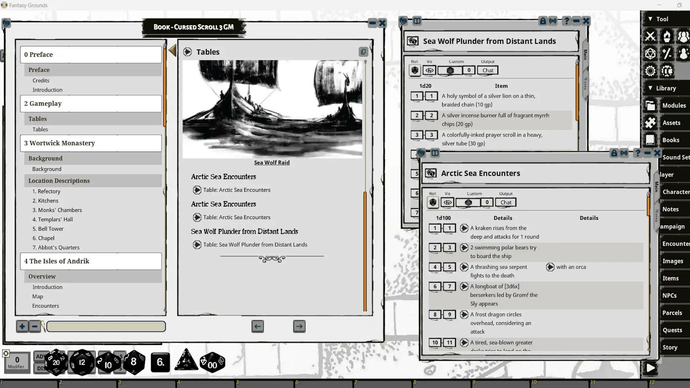
Task: Select the d20 dice tool in Tool panel
Action: tap(650, 54)
